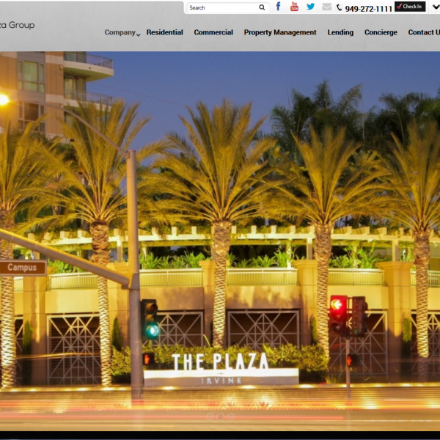Open the Concierge navigation link
This screenshot has height=440, width=440.
(x=381, y=32)
